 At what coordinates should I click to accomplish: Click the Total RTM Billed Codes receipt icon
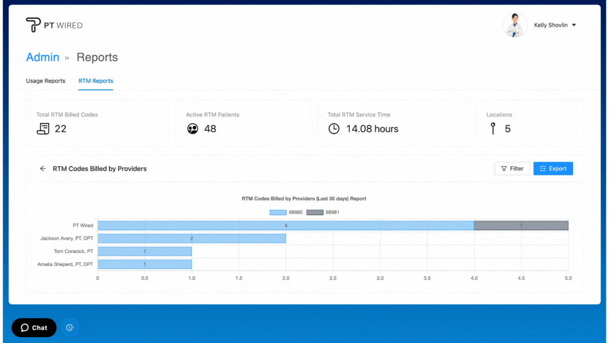43,129
